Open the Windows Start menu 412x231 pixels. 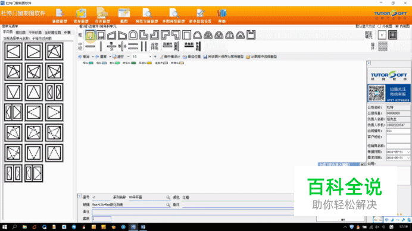pyautogui.click(x=5, y=227)
